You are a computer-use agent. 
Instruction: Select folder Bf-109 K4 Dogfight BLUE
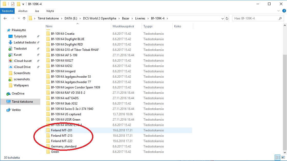pos(67,39)
